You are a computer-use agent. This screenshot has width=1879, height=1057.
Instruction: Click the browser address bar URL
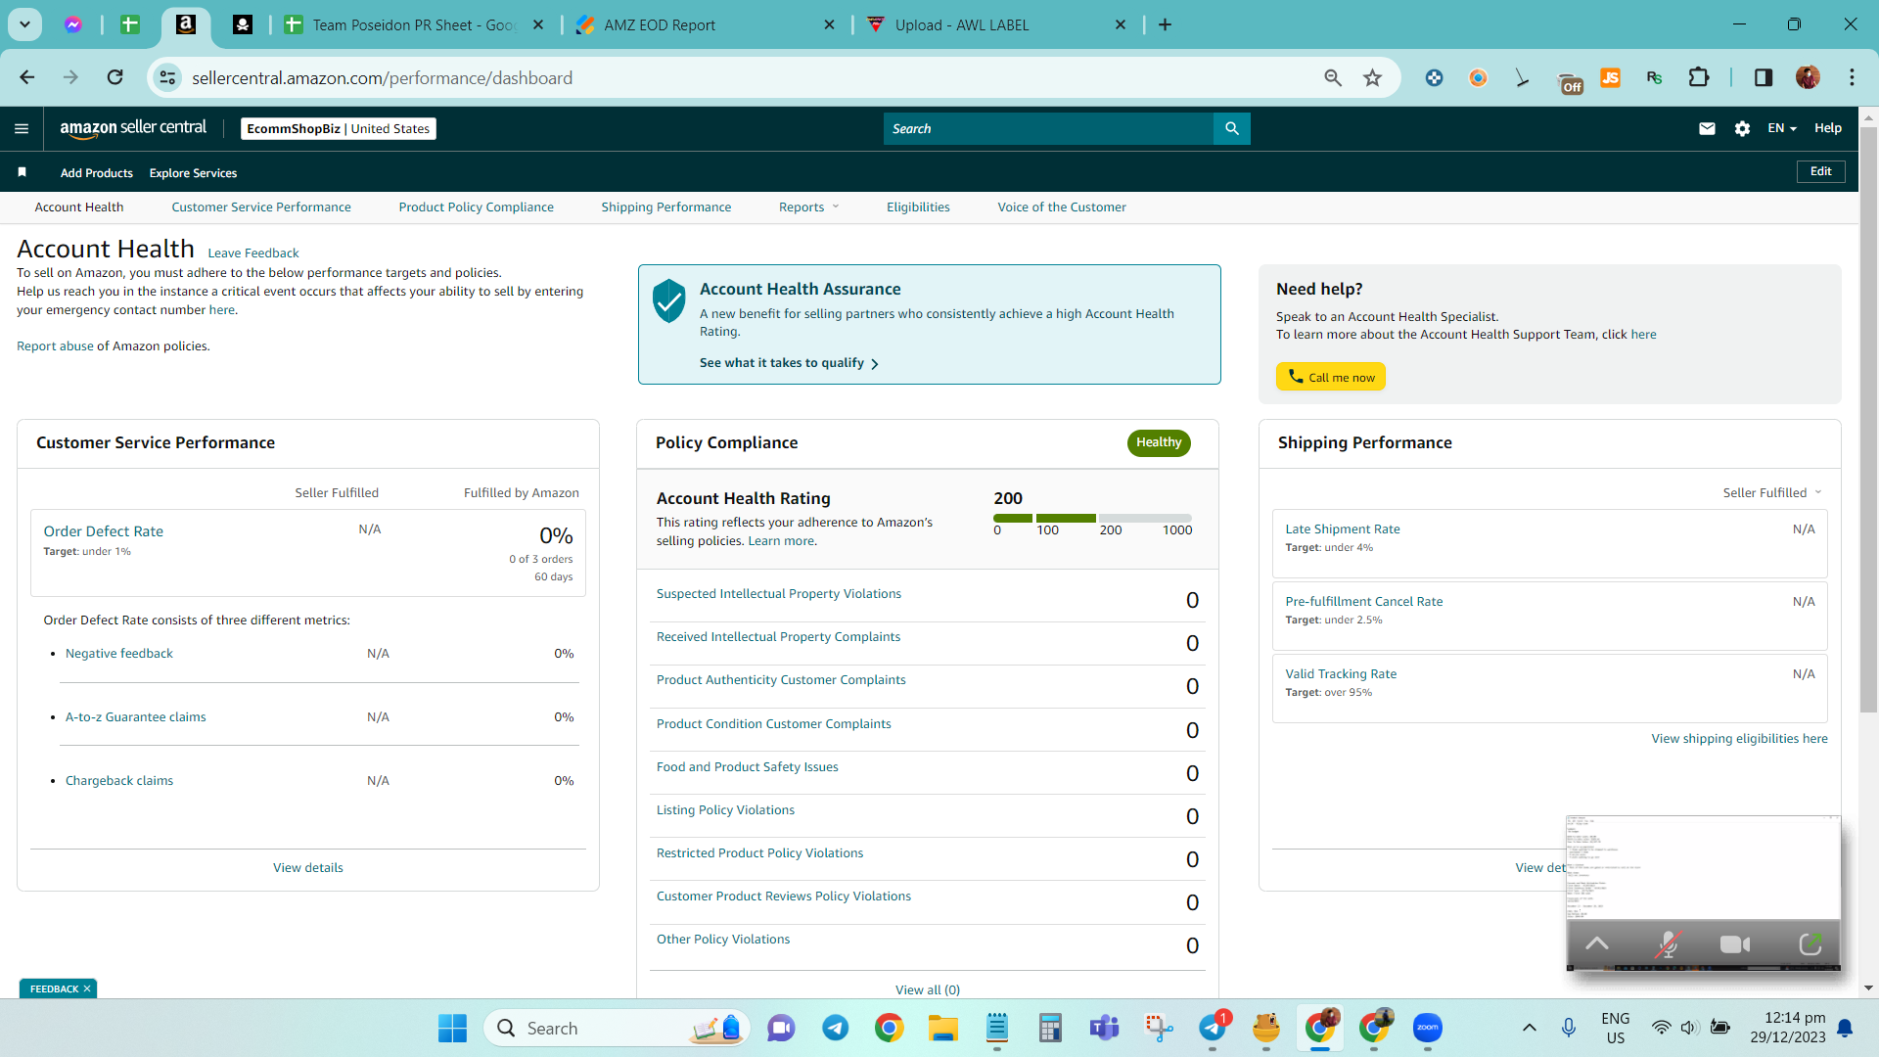pos(382,77)
